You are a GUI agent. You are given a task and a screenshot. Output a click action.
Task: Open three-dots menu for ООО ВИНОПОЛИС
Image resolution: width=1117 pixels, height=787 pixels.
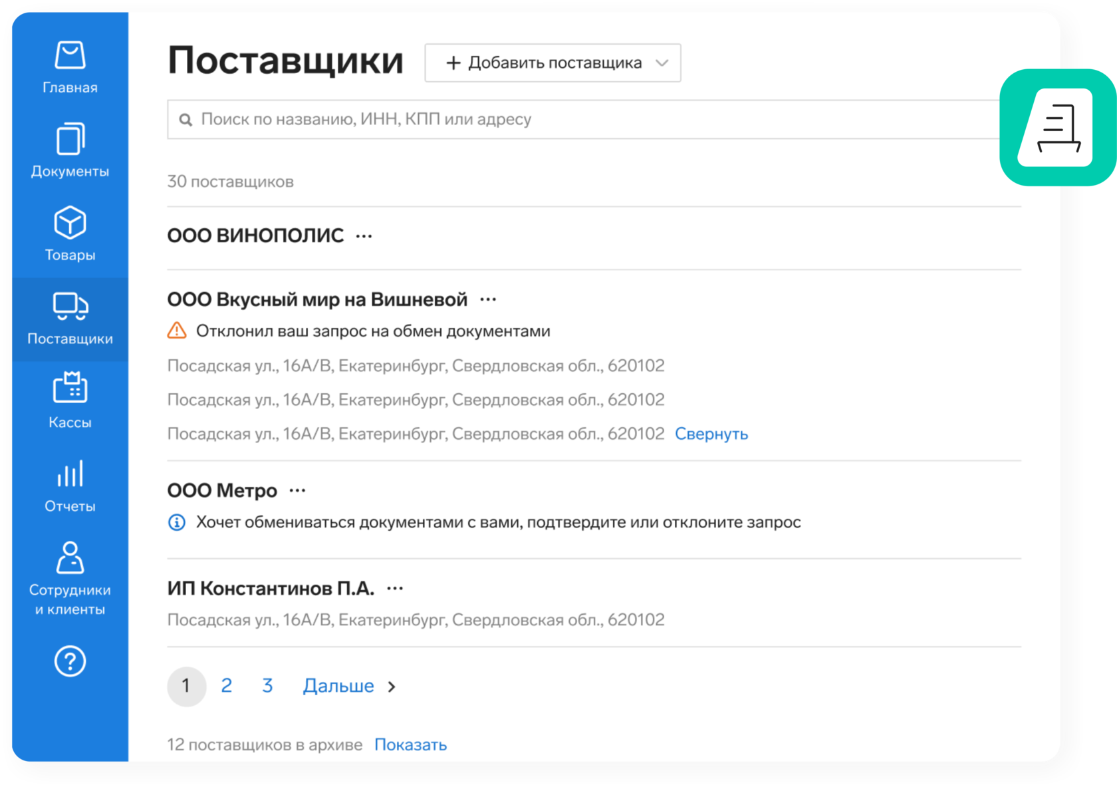tap(364, 236)
